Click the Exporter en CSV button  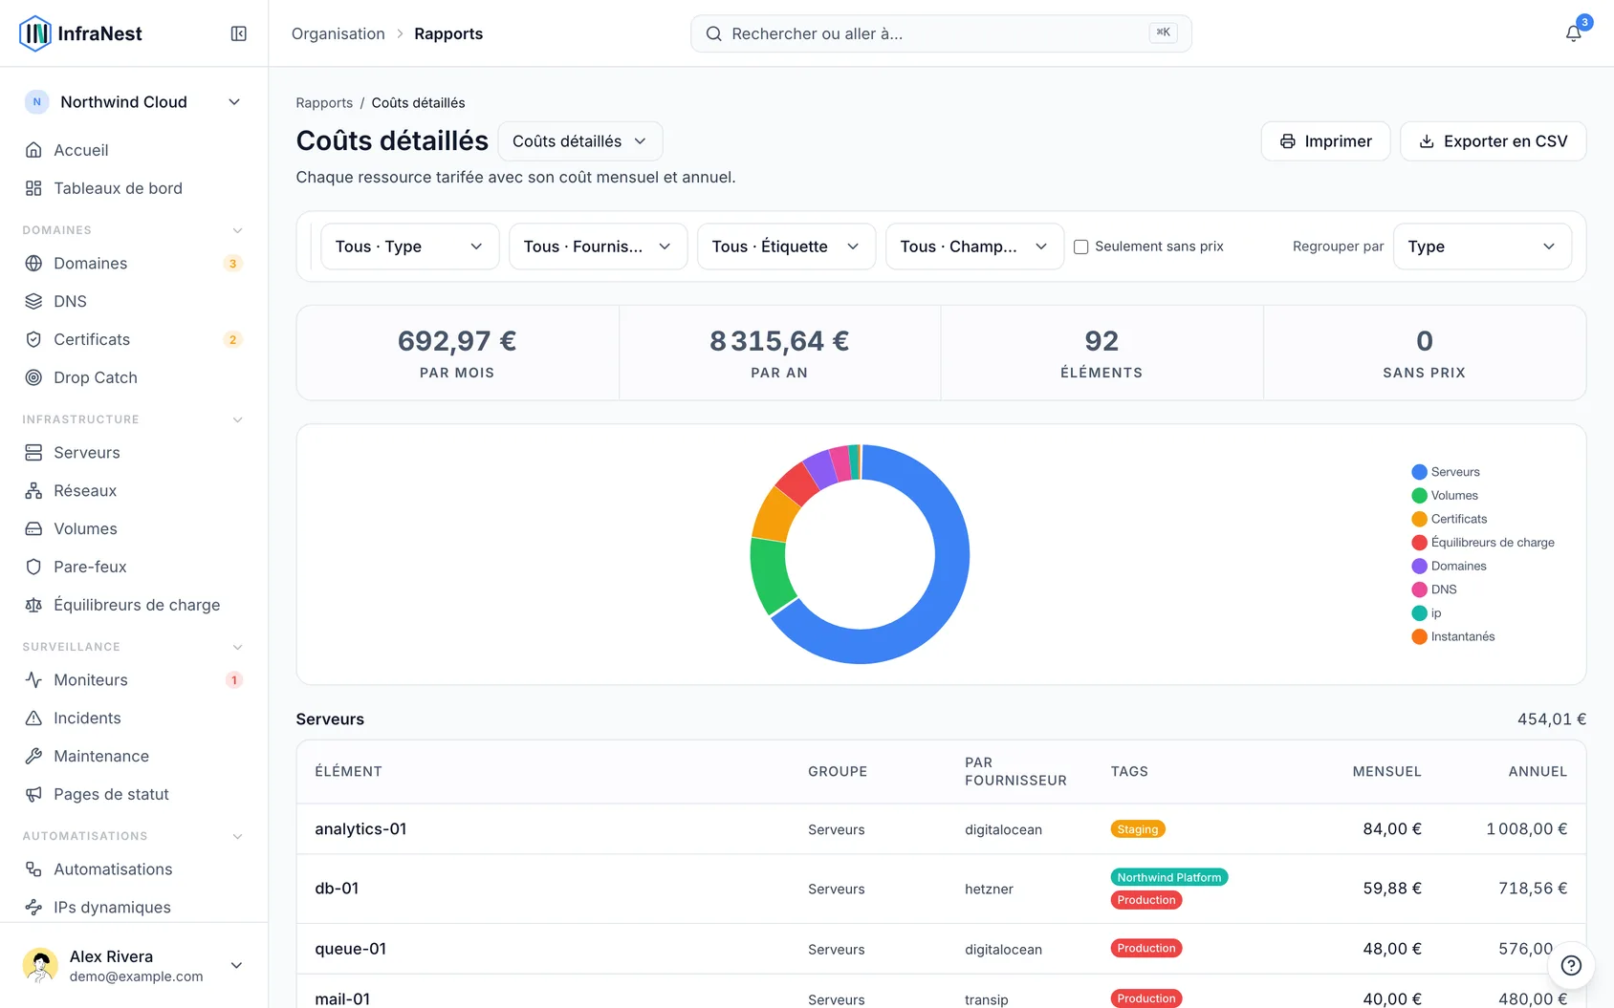pyautogui.click(x=1493, y=141)
